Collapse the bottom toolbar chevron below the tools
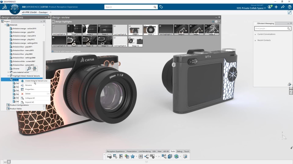Image resolution: width=293 pixels, height=164 pixels. point(146,162)
